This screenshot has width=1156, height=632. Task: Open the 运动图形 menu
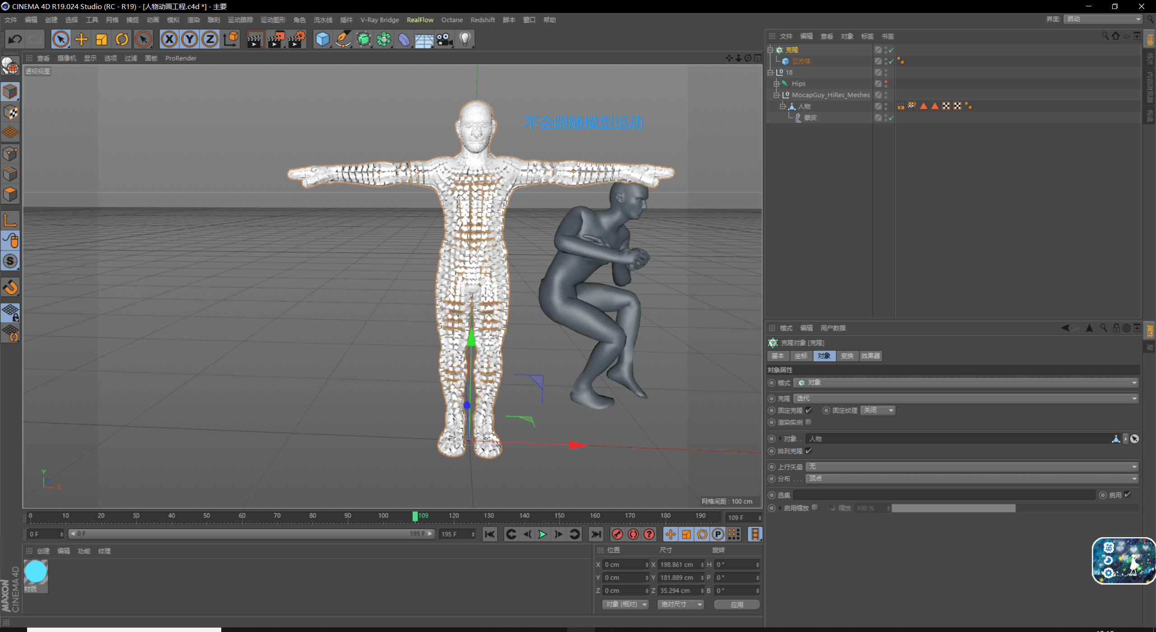click(273, 20)
